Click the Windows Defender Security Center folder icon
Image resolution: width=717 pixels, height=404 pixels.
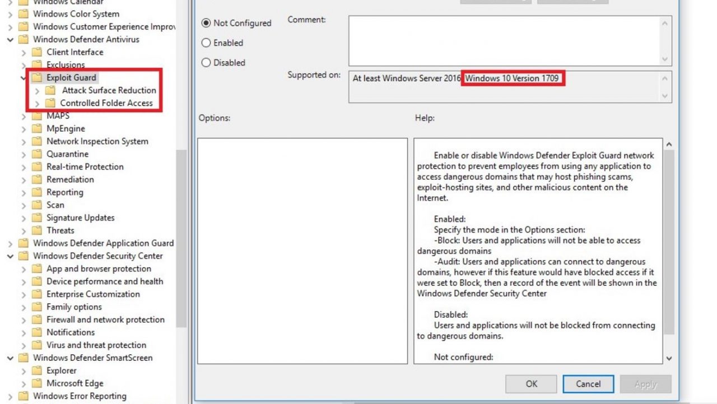[23, 256]
